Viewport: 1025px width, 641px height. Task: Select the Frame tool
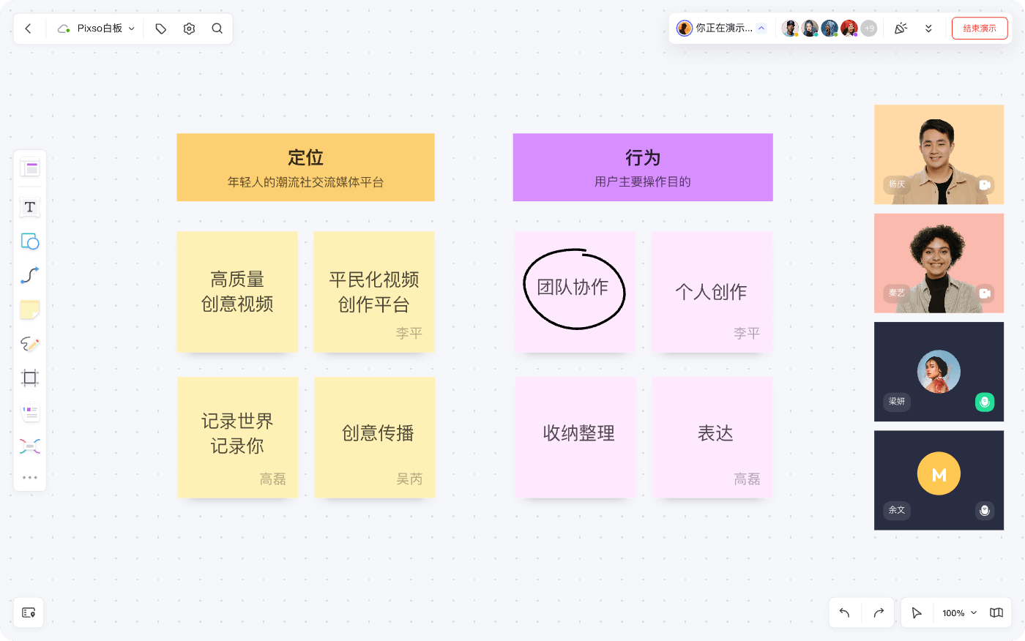(29, 378)
